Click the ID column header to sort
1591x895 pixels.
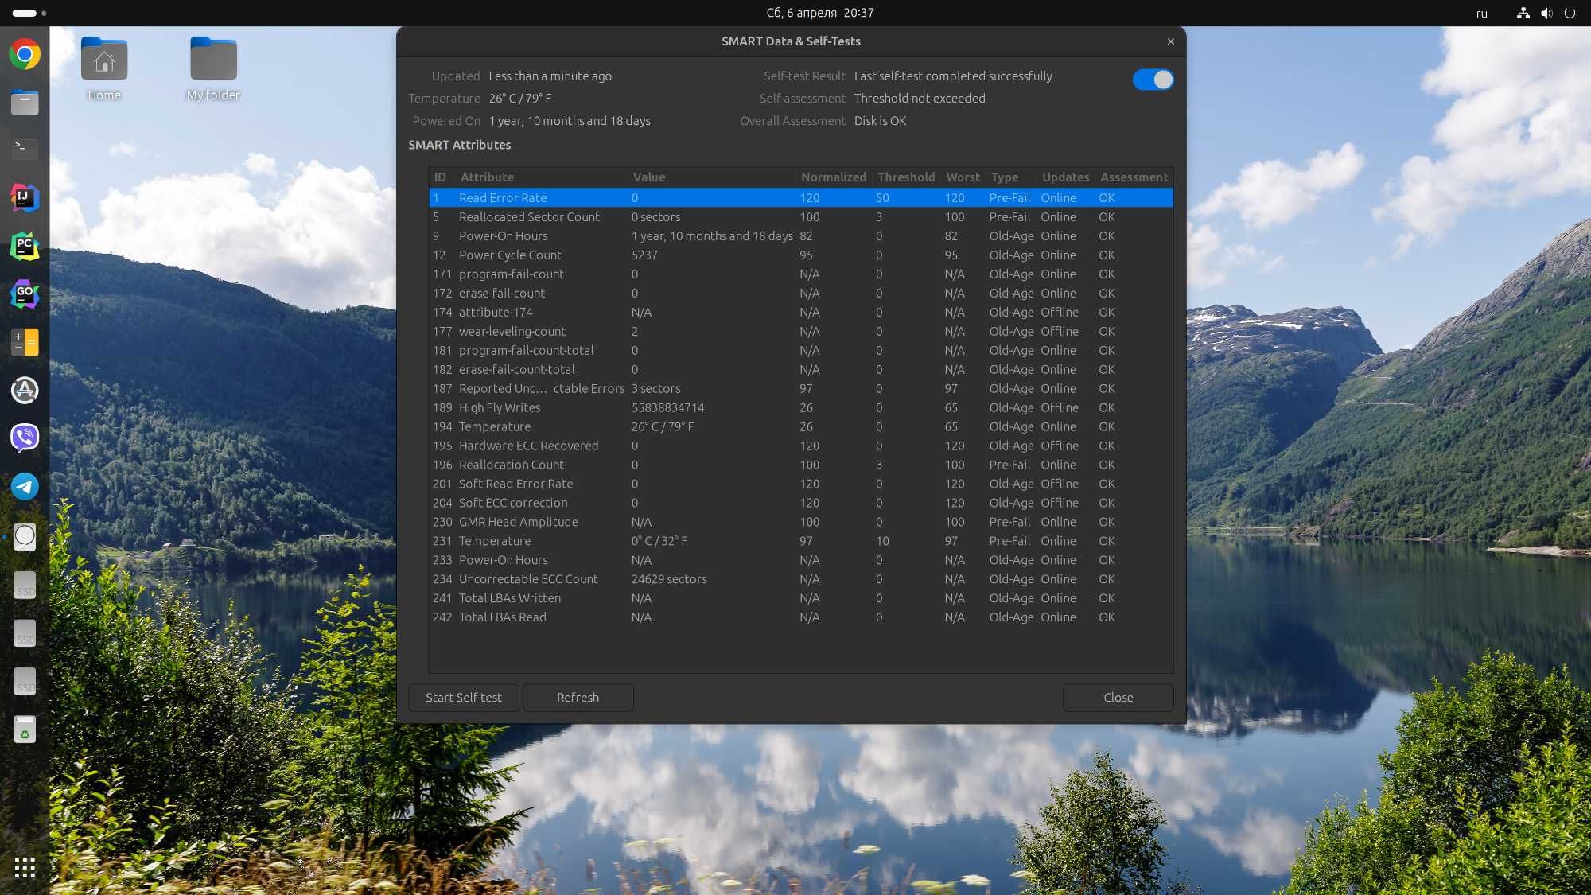pyautogui.click(x=438, y=176)
